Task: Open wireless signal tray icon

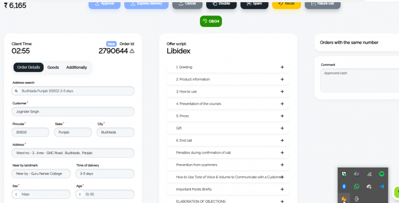Action: coord(369,174)
